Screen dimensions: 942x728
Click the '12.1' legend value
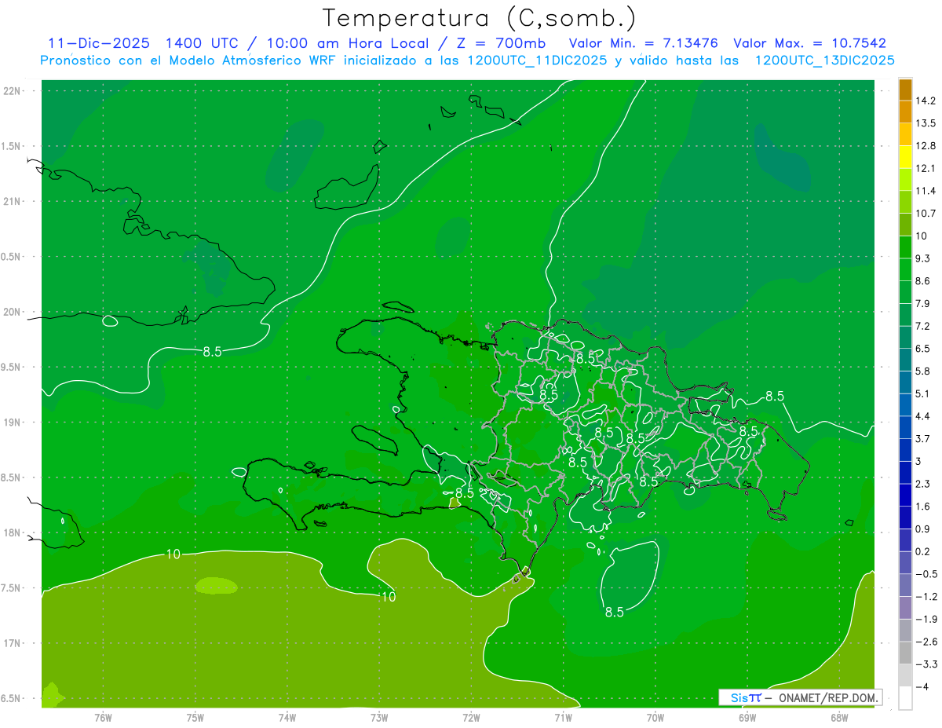click(926, 168)
